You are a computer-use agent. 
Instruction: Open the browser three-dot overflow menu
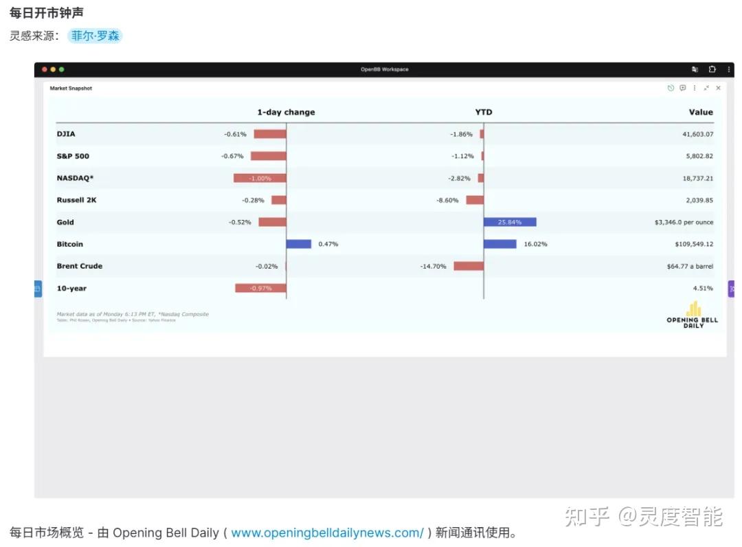point(729,69)
